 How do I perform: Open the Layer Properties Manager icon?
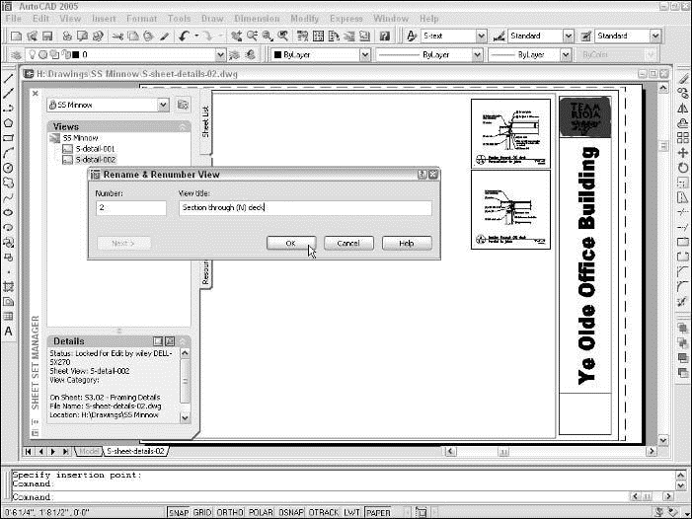tap(16, 54)
